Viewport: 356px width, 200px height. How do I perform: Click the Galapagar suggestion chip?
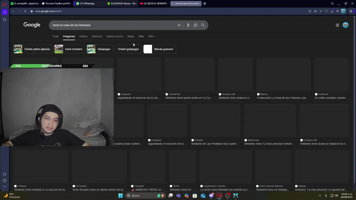point(100,49)
